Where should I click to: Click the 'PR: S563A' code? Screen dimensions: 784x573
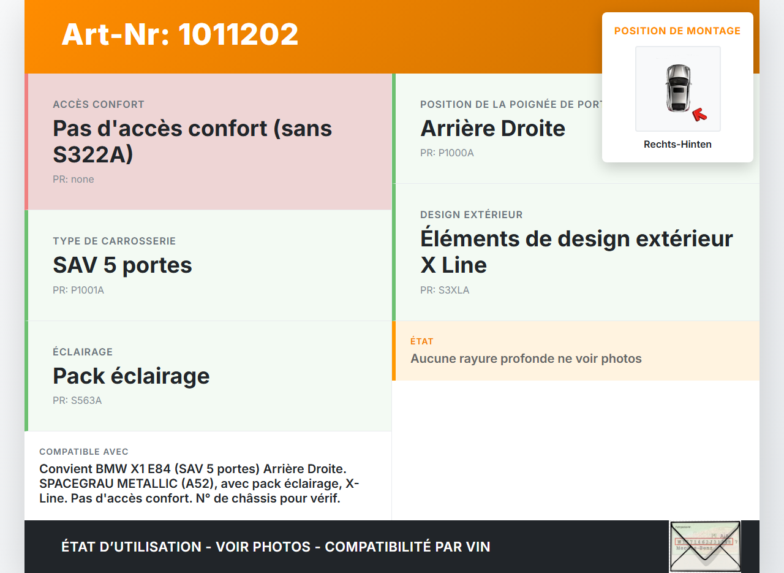pyautogui.click(x=77, y=401)
